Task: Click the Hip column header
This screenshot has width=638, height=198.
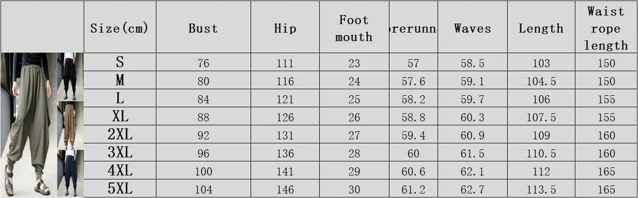Action: 285,28
